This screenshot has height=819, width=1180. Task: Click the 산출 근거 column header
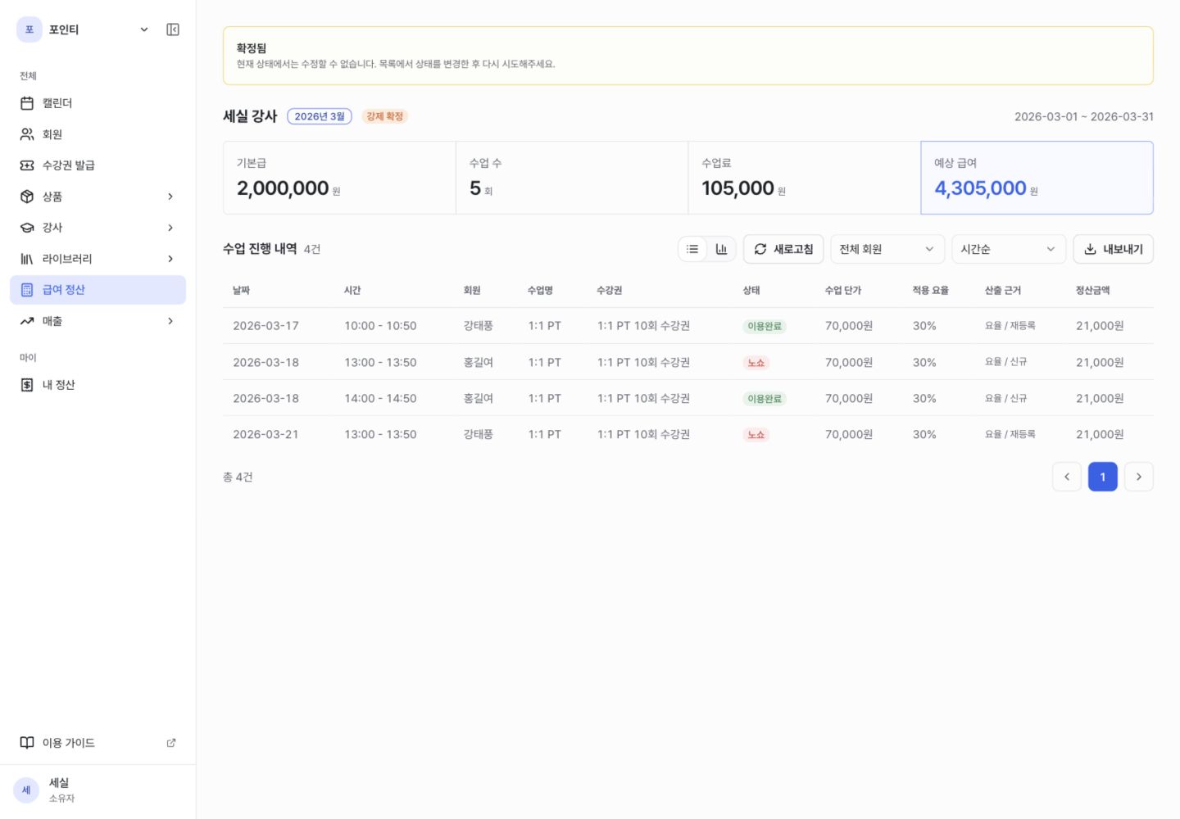(1002, 290)
